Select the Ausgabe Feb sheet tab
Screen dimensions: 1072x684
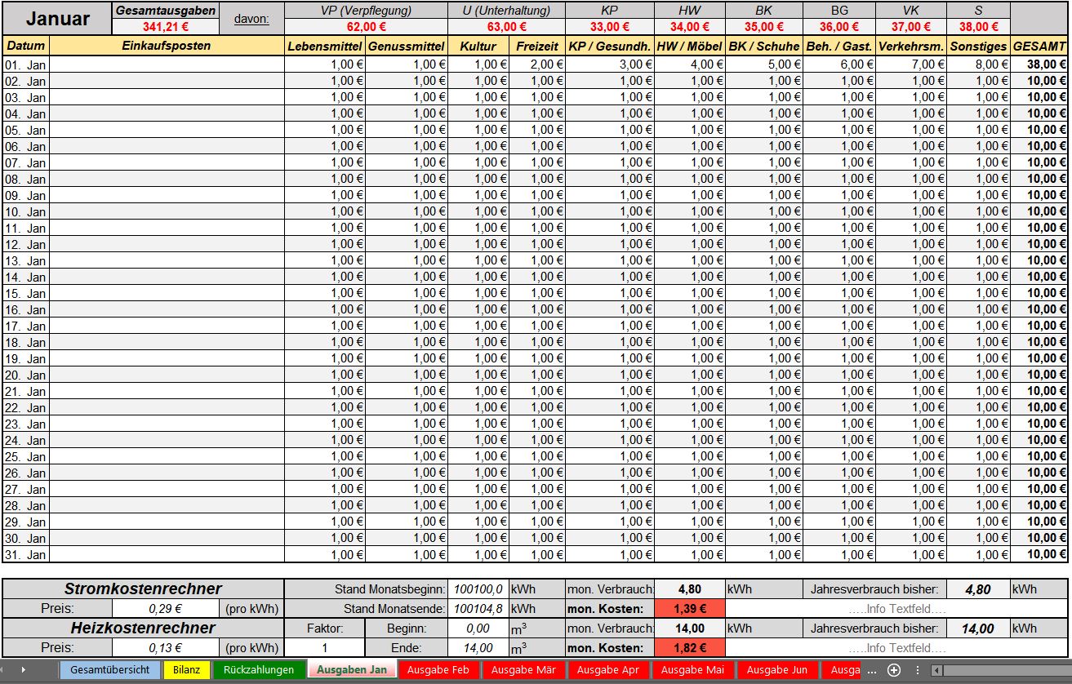(438, 670)
